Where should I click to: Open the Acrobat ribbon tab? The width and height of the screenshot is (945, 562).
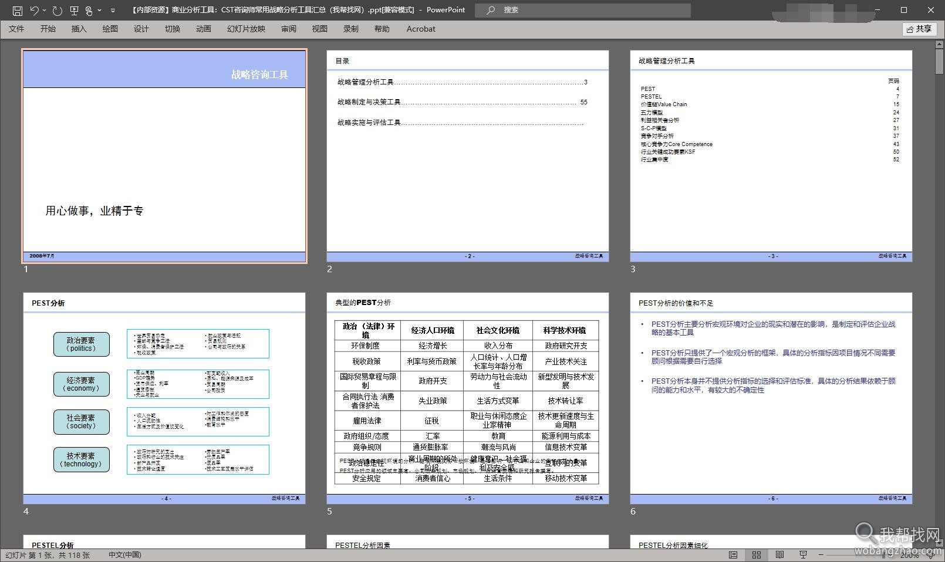421,29
